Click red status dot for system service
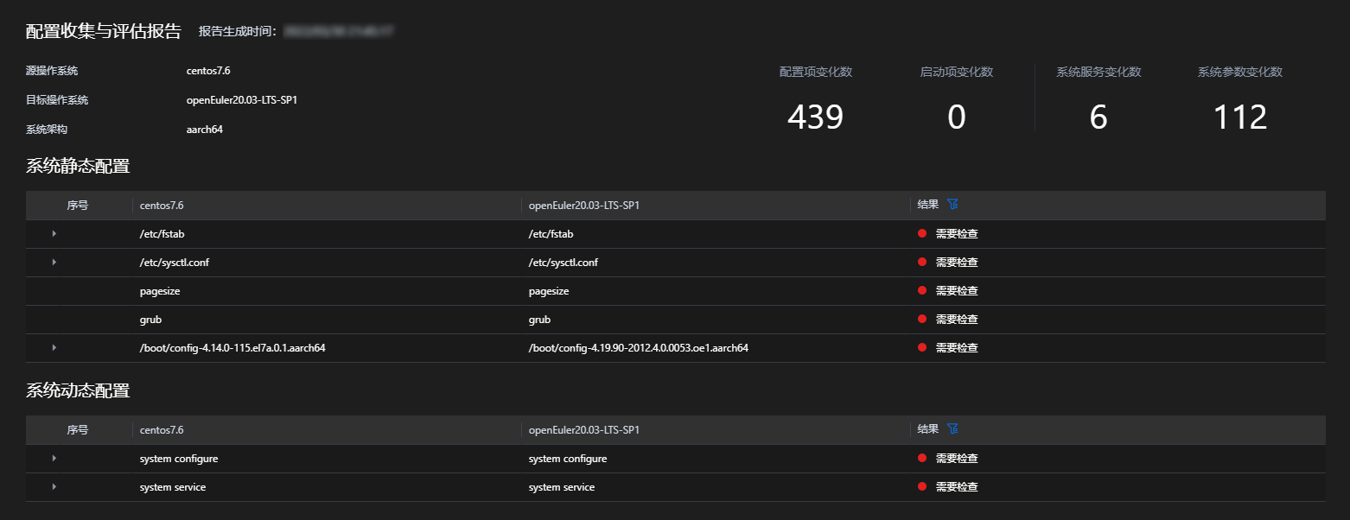This screenshot has height=520, width=1350. point(922,487)
